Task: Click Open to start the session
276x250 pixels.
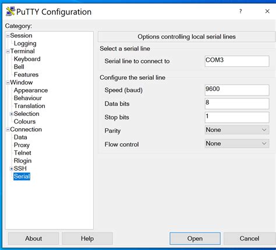Action: coord(195,238)
